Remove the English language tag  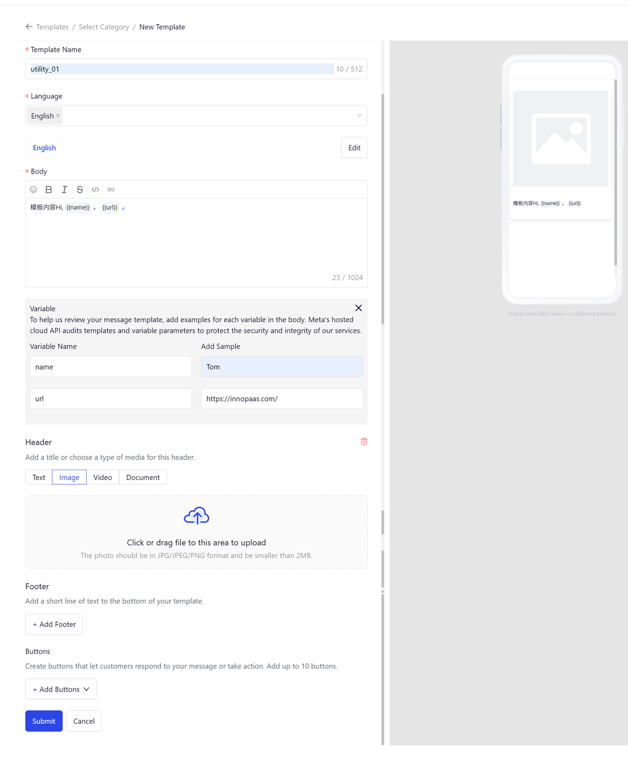click(x=58, y=116)
